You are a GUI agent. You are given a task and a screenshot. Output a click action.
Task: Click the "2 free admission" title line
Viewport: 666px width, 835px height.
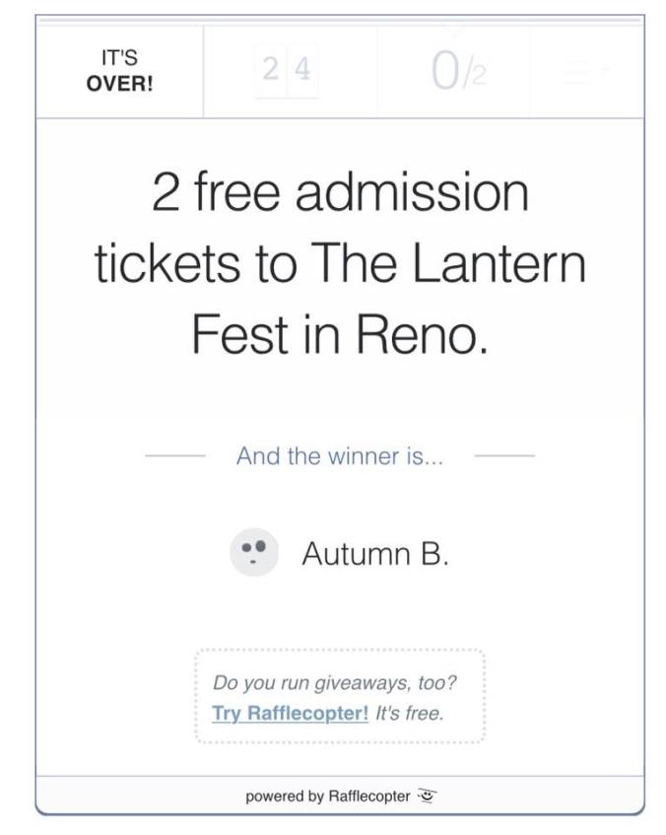340,191
